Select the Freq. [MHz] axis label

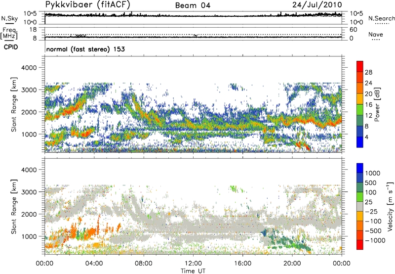point(9,34)
